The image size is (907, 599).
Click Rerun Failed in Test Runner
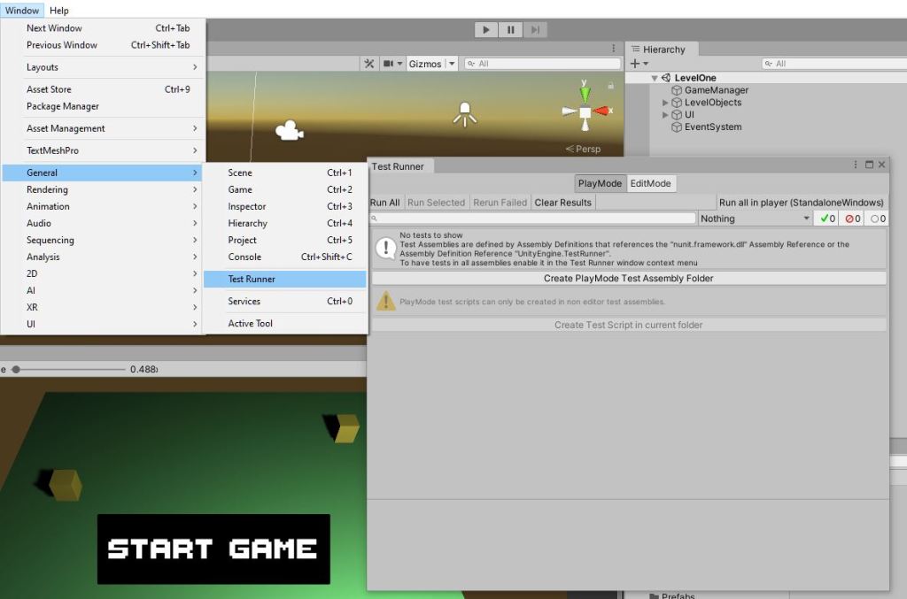500,203
